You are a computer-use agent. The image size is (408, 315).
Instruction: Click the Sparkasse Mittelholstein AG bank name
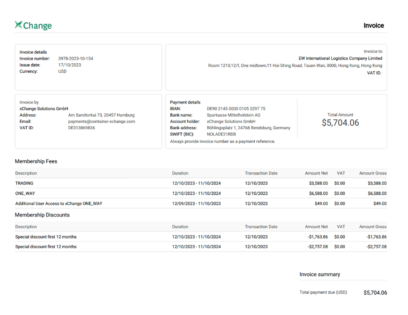coord(233,115)
